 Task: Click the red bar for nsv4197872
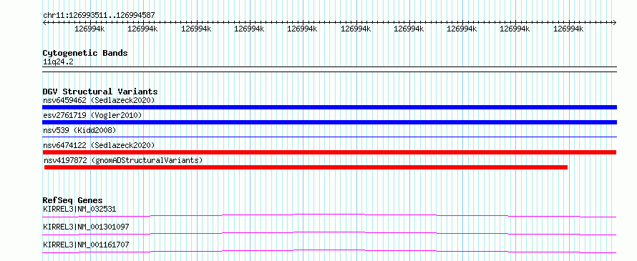[306, 167]
